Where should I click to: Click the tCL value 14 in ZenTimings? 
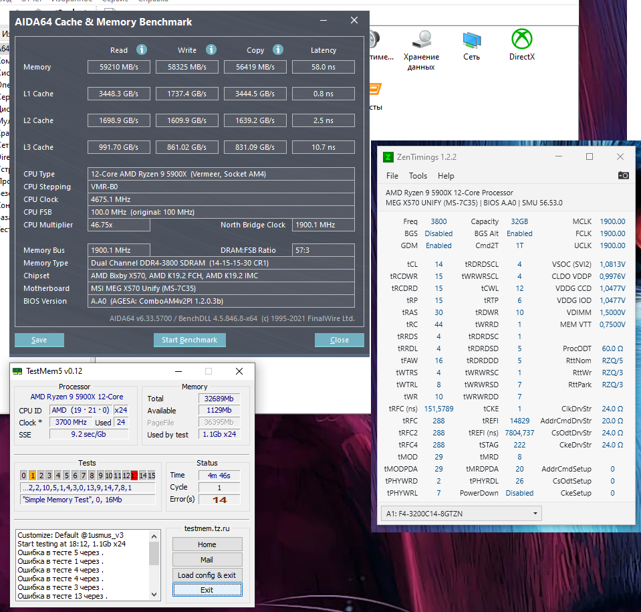[438, 264]
